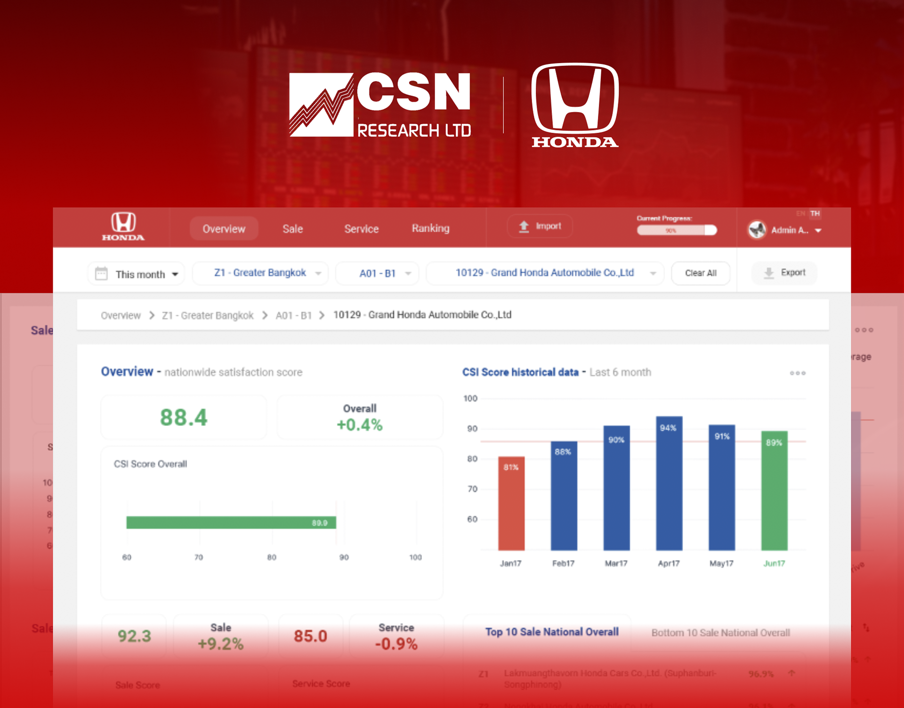904x708 pixels.
Task: Open the Z1 - Greater Bangkok dropdown
Action: (x=260, y=273)
